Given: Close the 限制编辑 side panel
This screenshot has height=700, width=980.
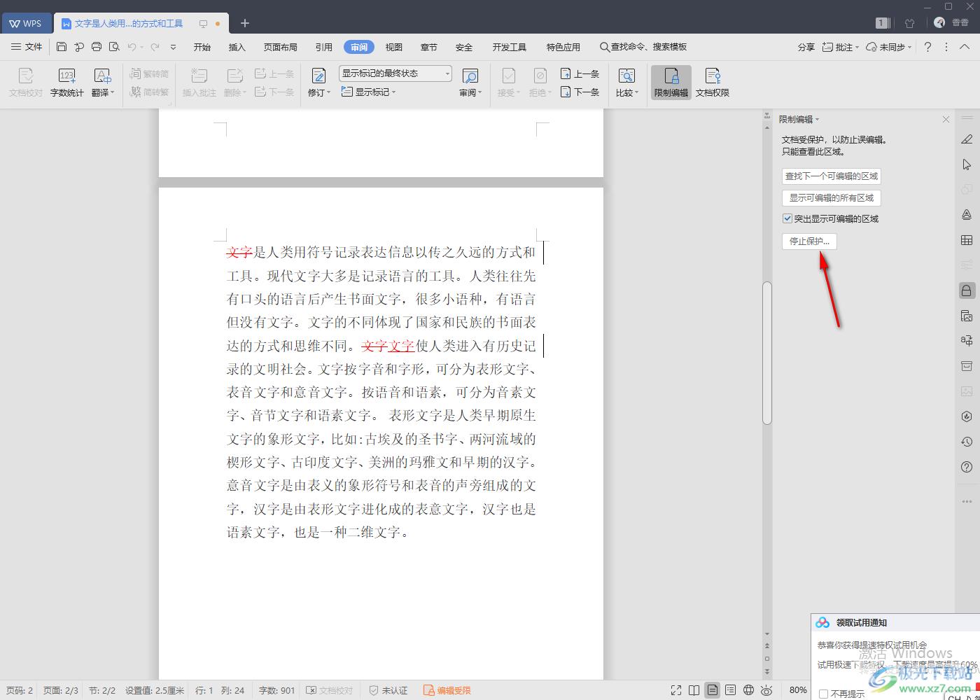Looking at the screenshot, I should coord(946,120).
